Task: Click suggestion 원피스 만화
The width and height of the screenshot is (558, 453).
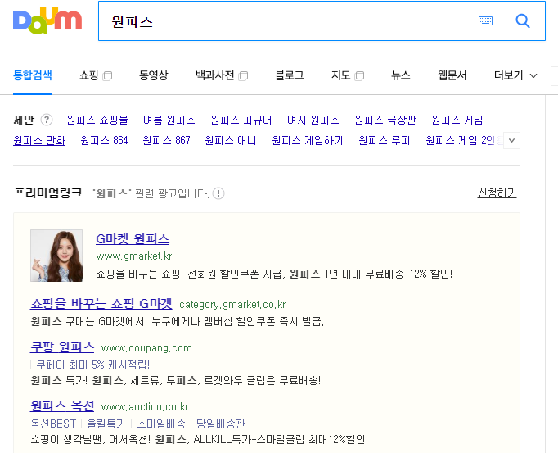Action: [x=39, y=140]
